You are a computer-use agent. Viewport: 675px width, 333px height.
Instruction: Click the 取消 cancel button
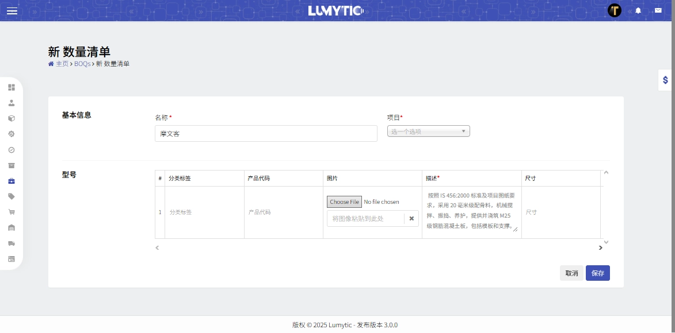coord(571,273)
